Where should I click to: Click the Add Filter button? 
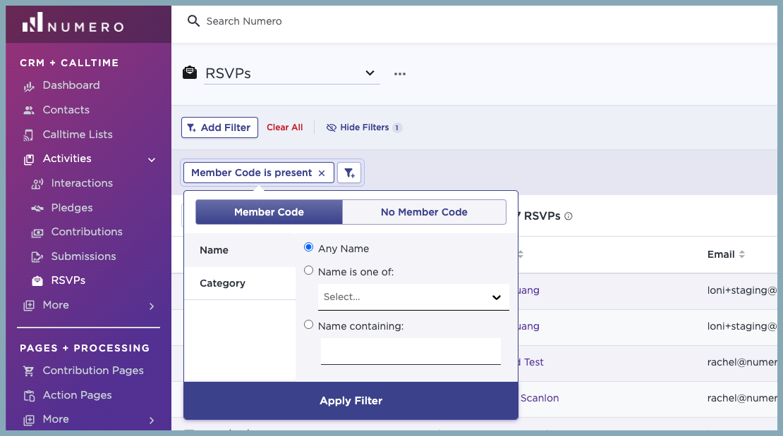tap(219, 127)
